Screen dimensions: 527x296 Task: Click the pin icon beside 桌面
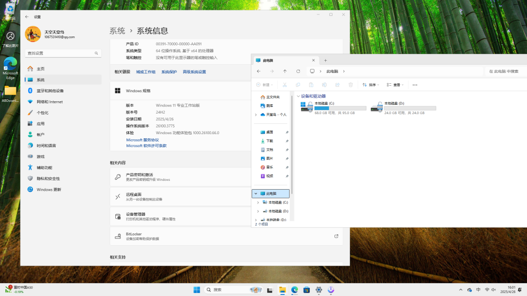coord(287,132)
